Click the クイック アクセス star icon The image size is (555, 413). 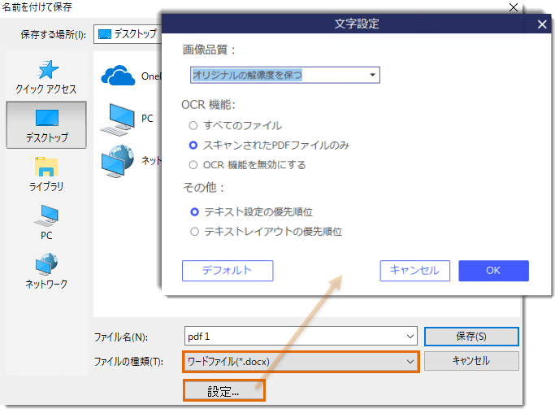pos(46,70)
